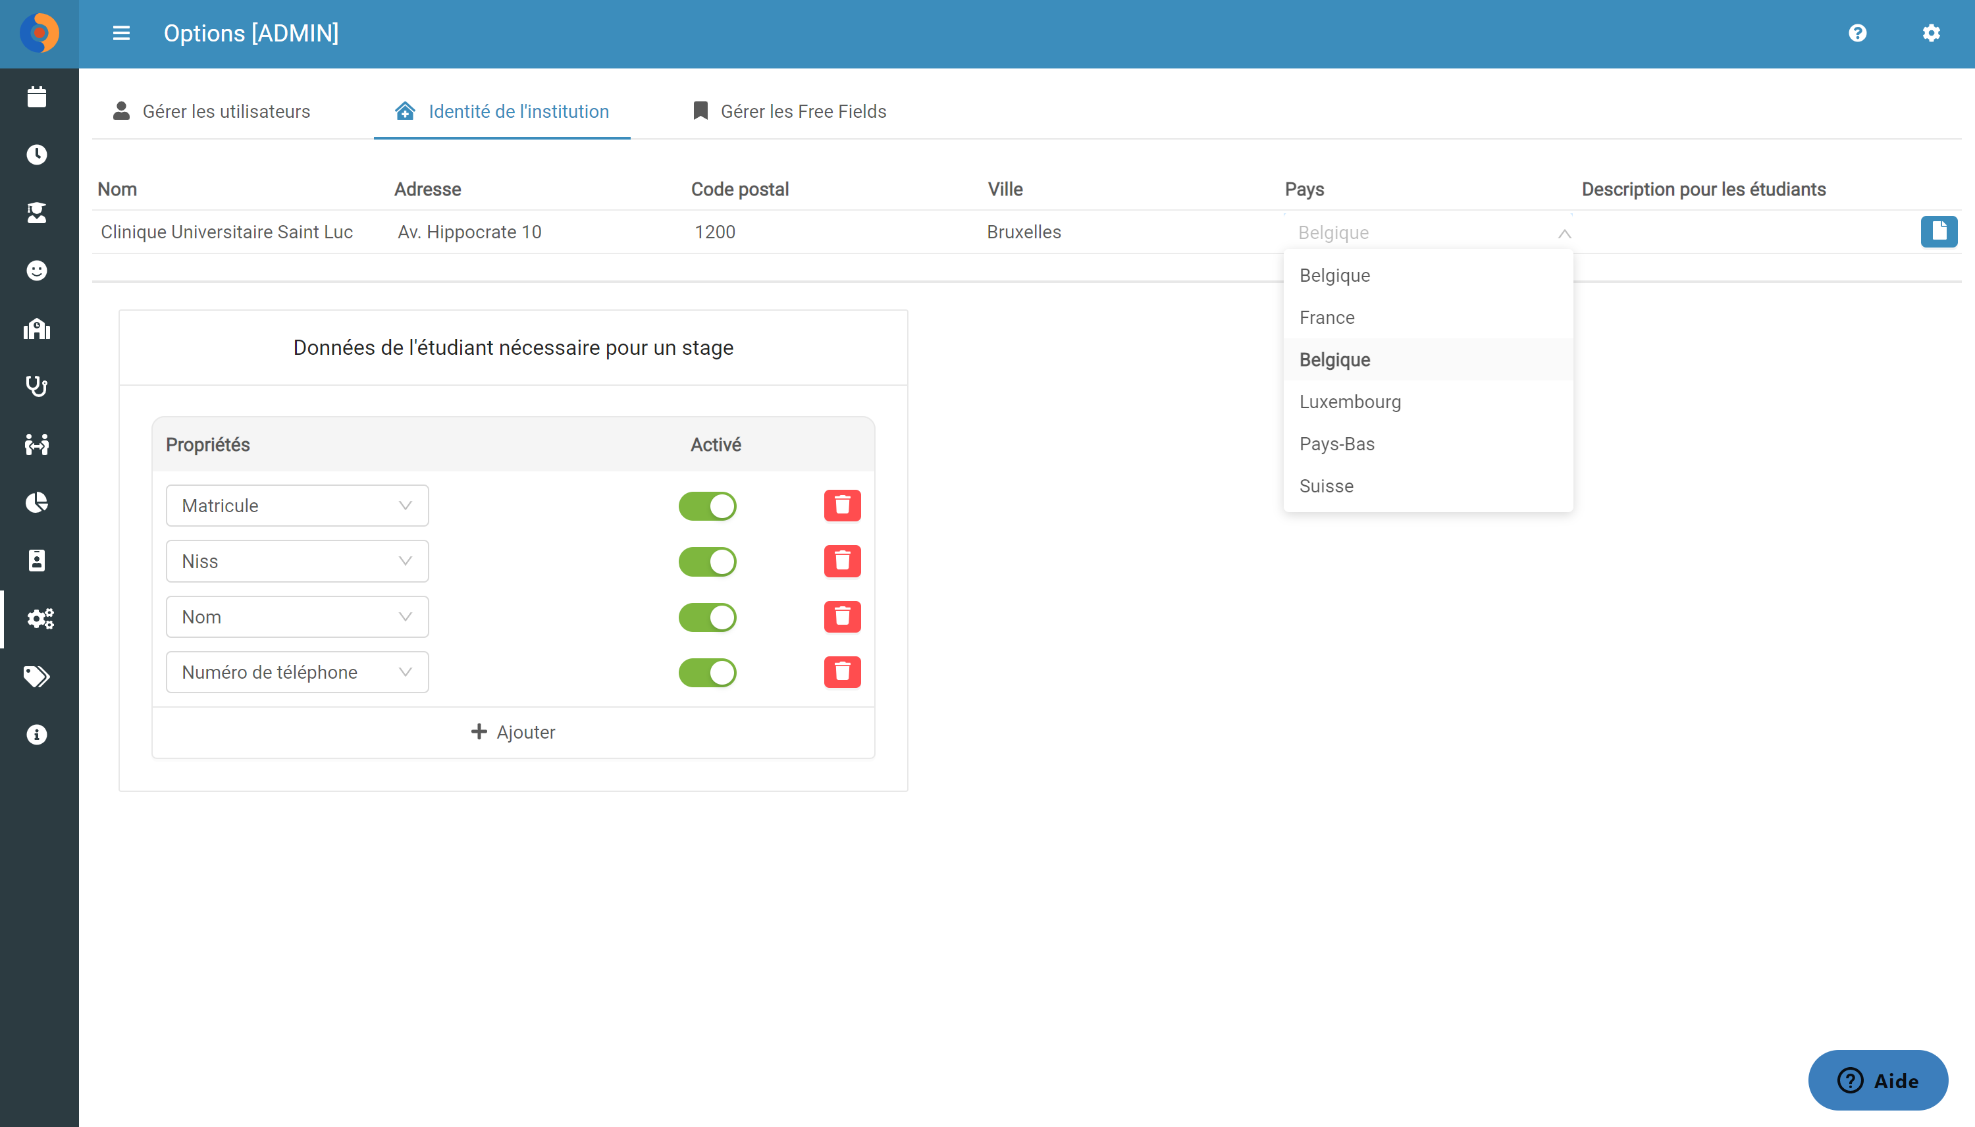This screenshot has height=1127, width=1975.
Task: Delete the Numéro de téléphone property row
Action: pos(842,672)
